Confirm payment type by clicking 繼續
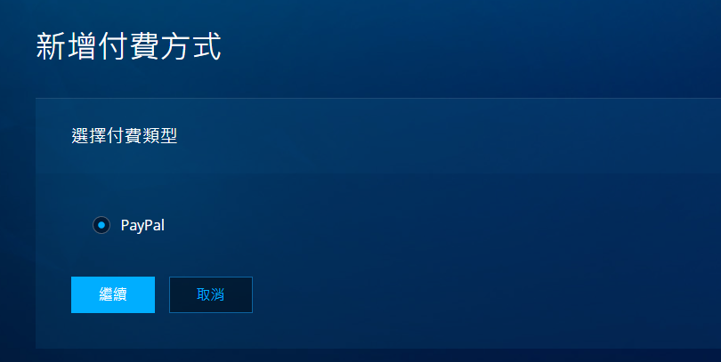 pos(113,294)
